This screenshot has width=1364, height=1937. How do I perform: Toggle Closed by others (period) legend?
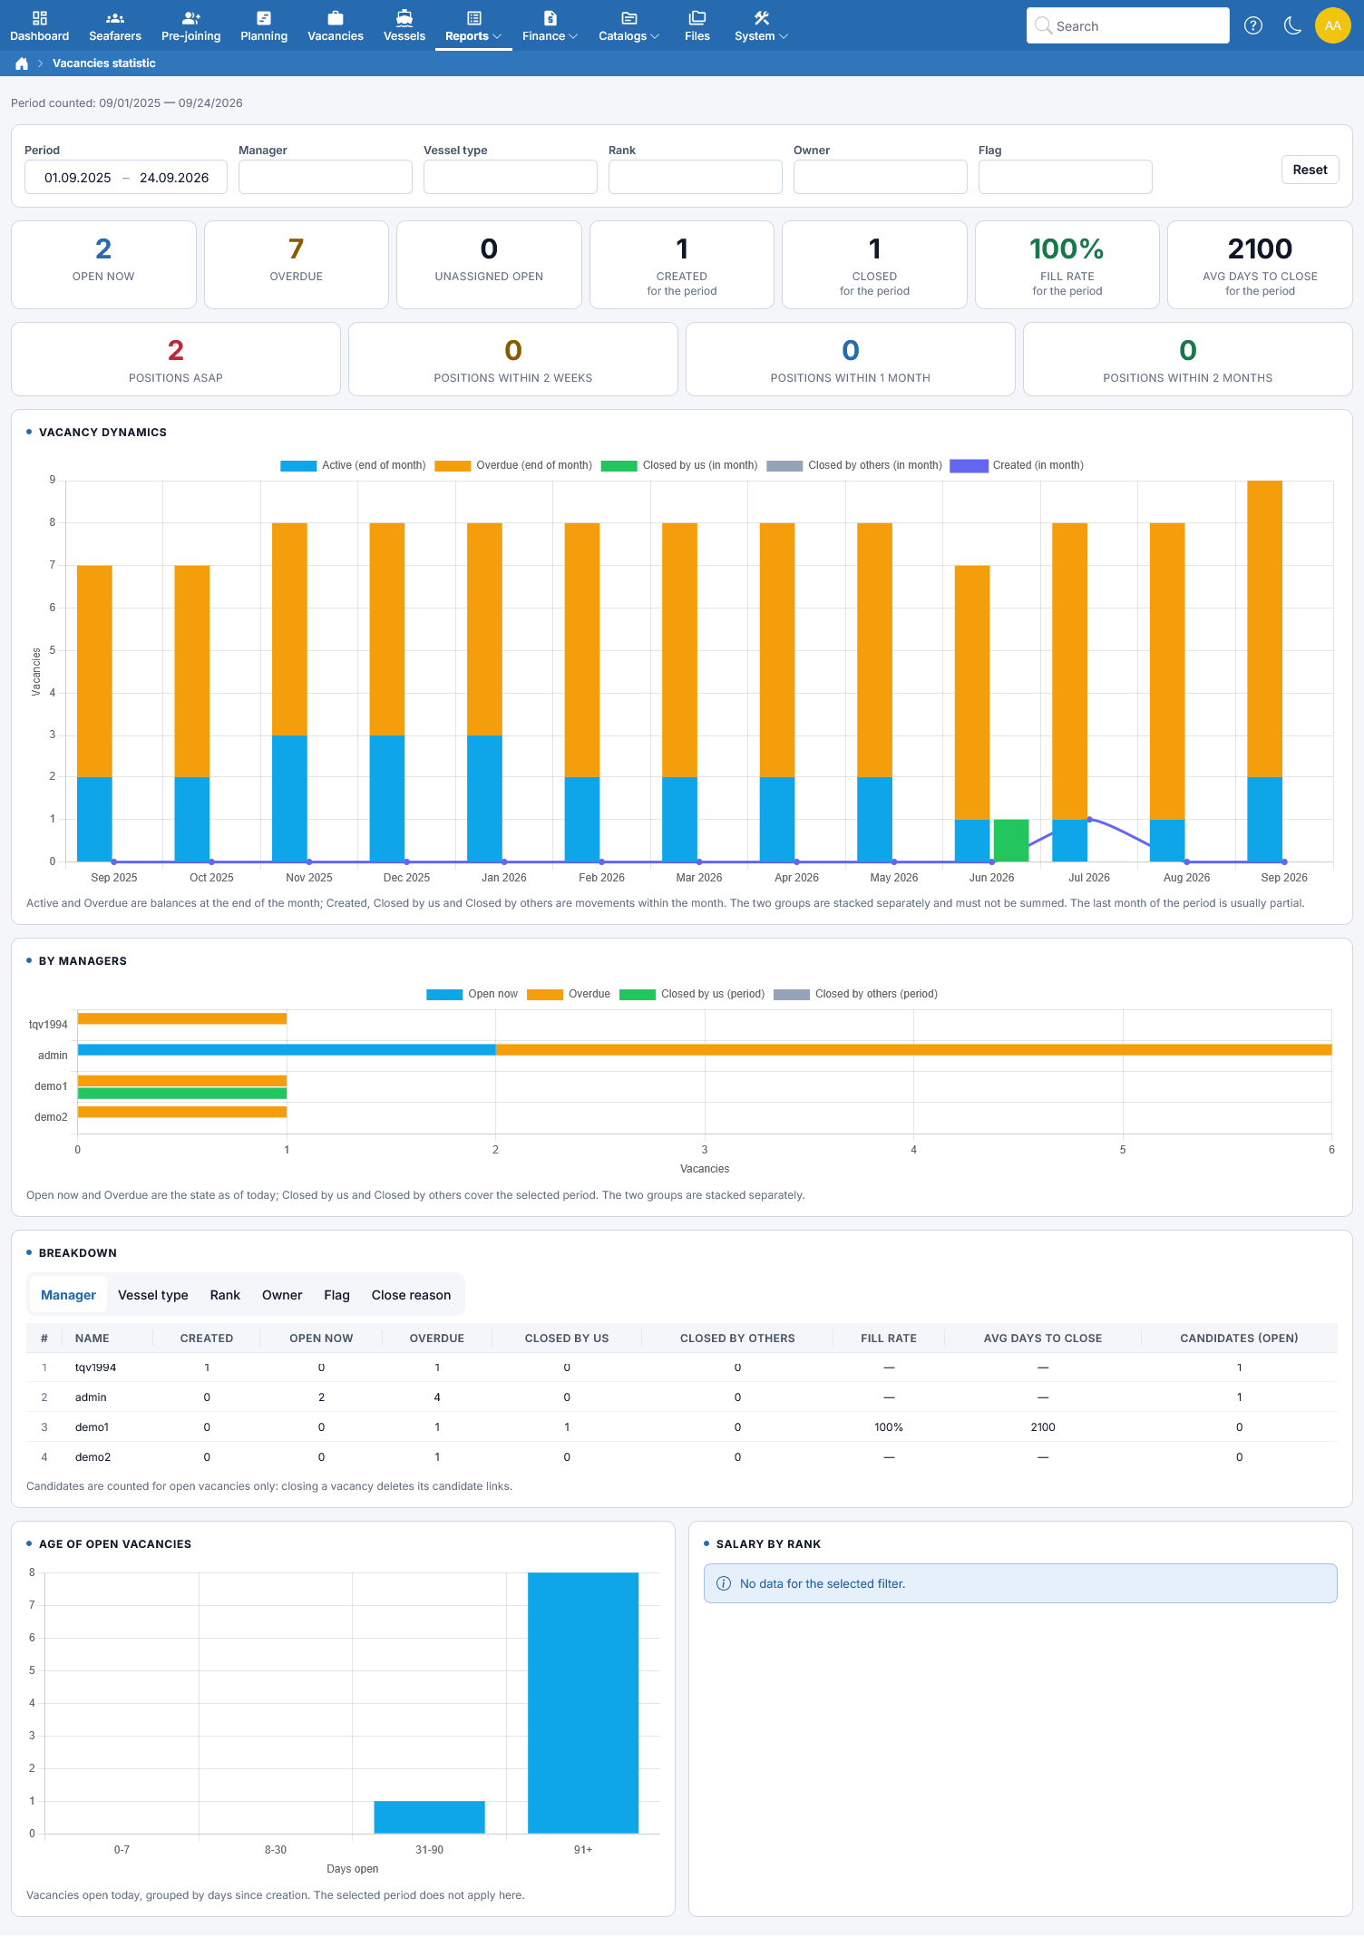(855, 994)
